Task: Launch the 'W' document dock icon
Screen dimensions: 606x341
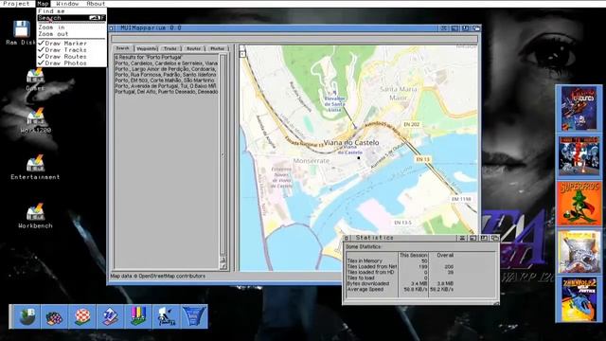Action: click(x=111, y=316)
